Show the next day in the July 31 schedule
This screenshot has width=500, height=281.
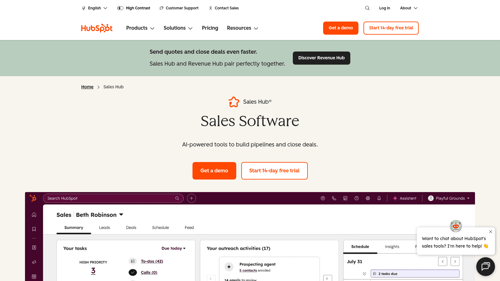pyautogui.click(x=455, y=261)
